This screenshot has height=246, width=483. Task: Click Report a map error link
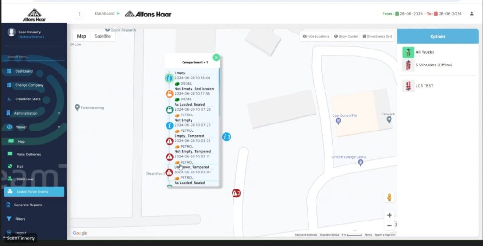coord(385,235)
